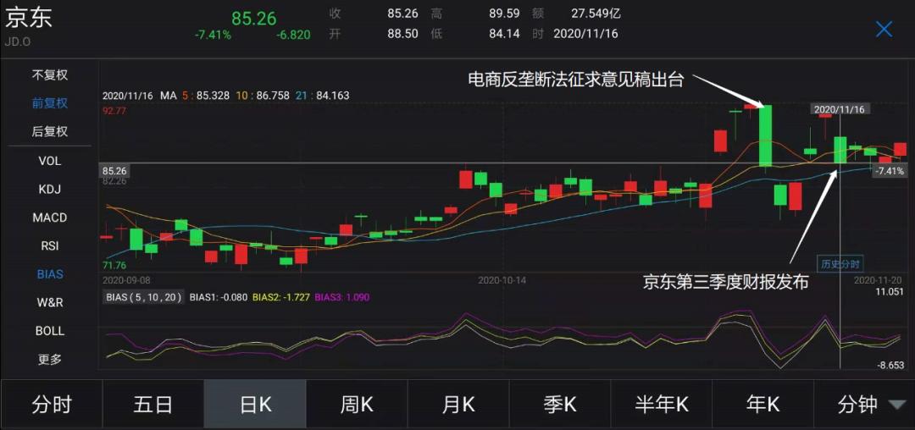Image resolution: width=915 pixels, height=430 pixels.
Task: Switch to 年K tab
Action: pyautogui.click(x=762, y=405)
